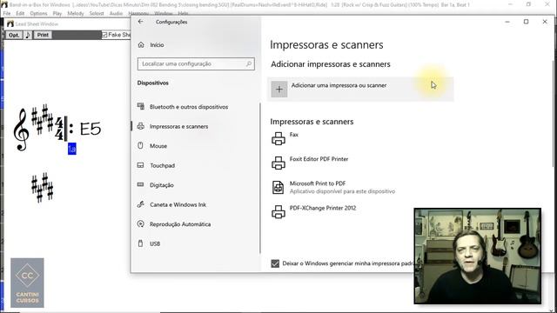Click the 4/4 time signature

pyautogui.click(x=59, y=130)
